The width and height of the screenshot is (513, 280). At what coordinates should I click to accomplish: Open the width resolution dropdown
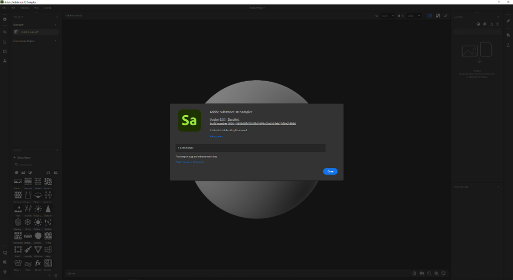tap(388, 16)
